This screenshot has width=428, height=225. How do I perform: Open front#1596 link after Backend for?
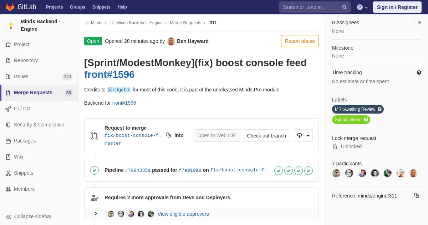124,103
